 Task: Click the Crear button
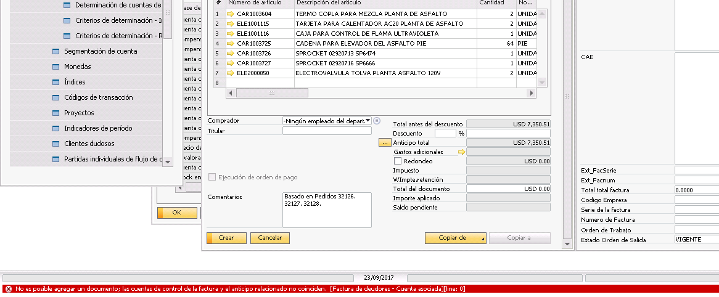tap(226, 238)
